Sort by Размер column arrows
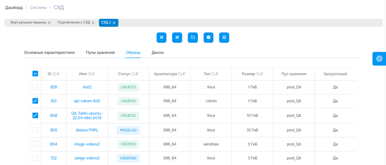Screen dimensions: 386x165 [x=262, y=74]
